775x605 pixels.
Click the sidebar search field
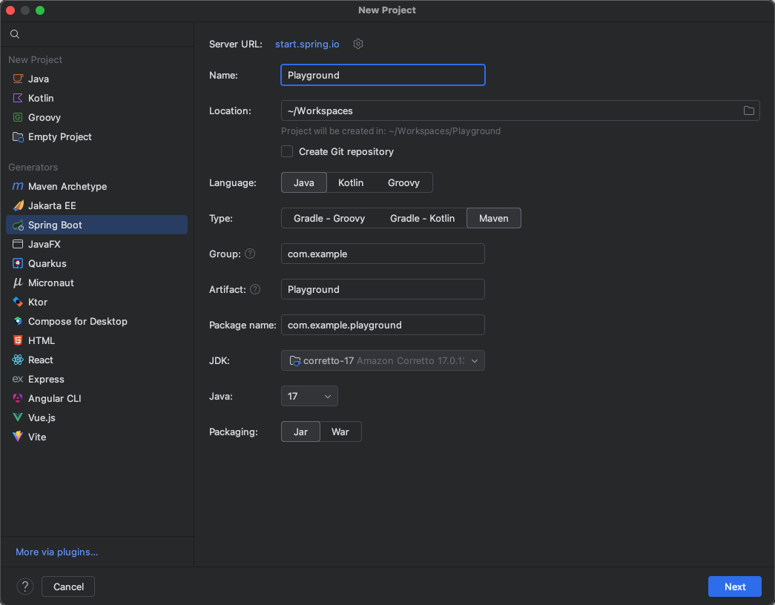click(x=97, y=34)
